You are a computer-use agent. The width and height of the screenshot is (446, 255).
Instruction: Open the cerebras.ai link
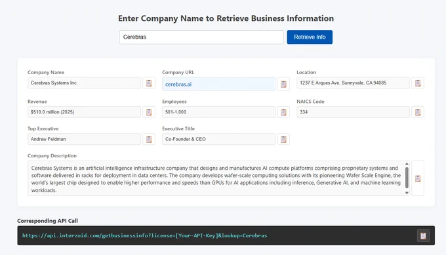pos(178,85)
